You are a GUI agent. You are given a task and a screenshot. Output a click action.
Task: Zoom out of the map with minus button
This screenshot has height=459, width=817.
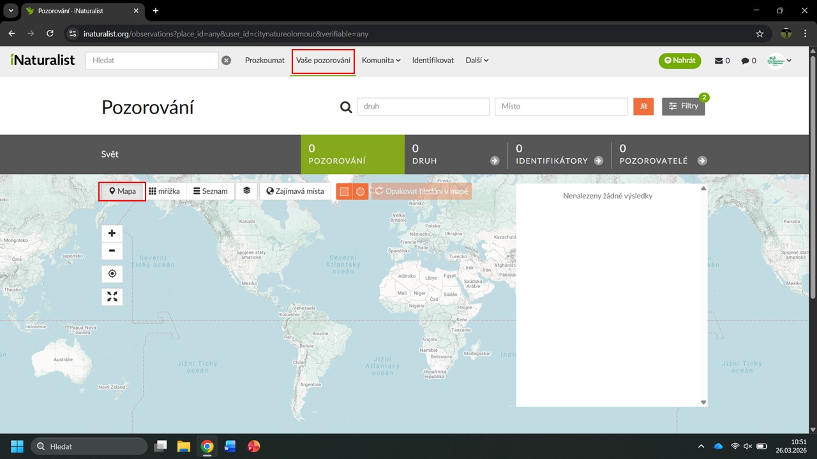[x=112, y=251]
